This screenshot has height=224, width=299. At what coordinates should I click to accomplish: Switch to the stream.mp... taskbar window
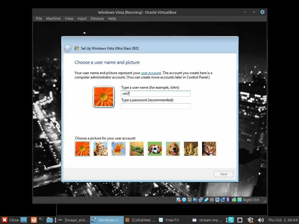point(207,220)
